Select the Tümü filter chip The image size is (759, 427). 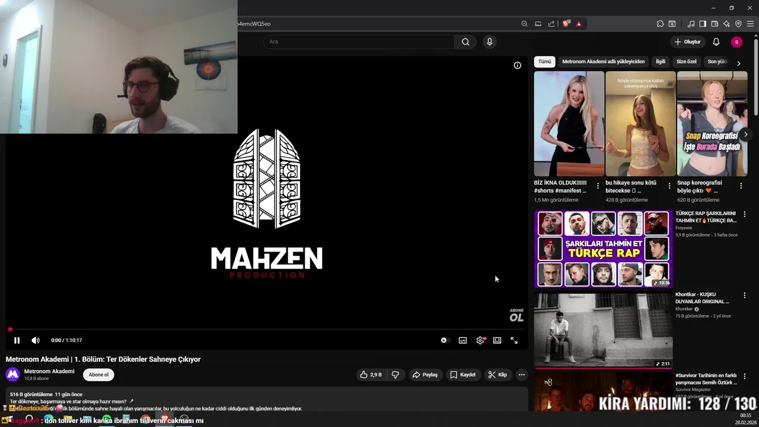pyautogui.click(x=544, y=62)
